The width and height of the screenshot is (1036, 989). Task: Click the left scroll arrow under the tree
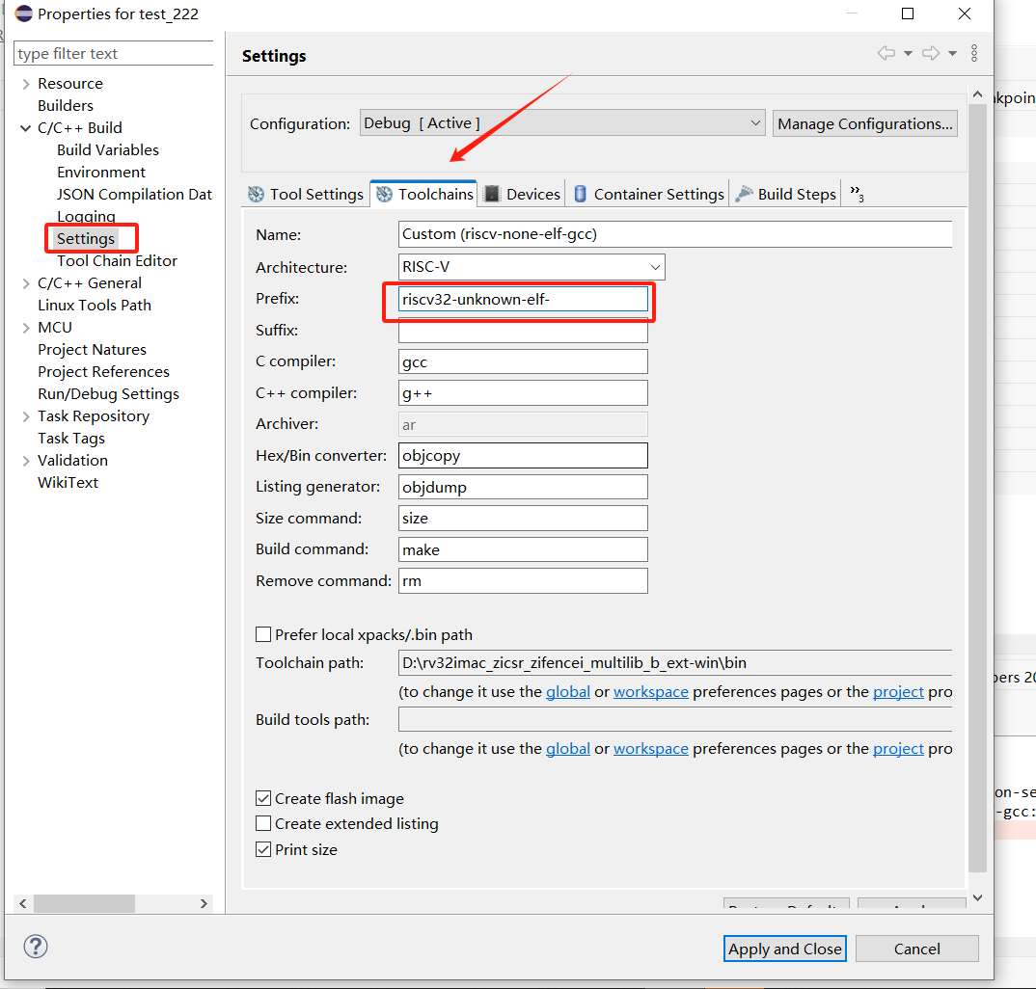pos(23,903)
